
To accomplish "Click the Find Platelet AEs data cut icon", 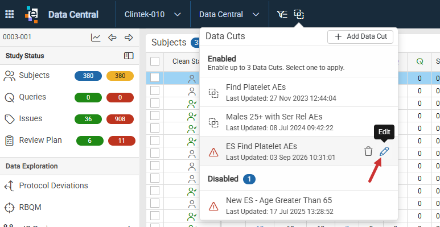I will [x=213, y=93].
